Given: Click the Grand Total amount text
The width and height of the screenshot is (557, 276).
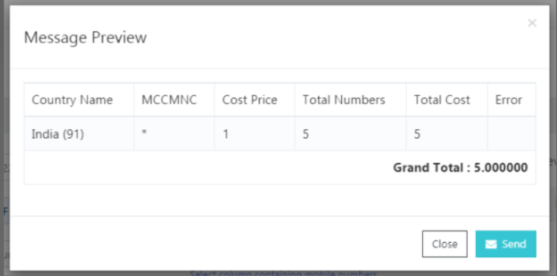Looking at the screenshot, I should [x=460, y=168].
